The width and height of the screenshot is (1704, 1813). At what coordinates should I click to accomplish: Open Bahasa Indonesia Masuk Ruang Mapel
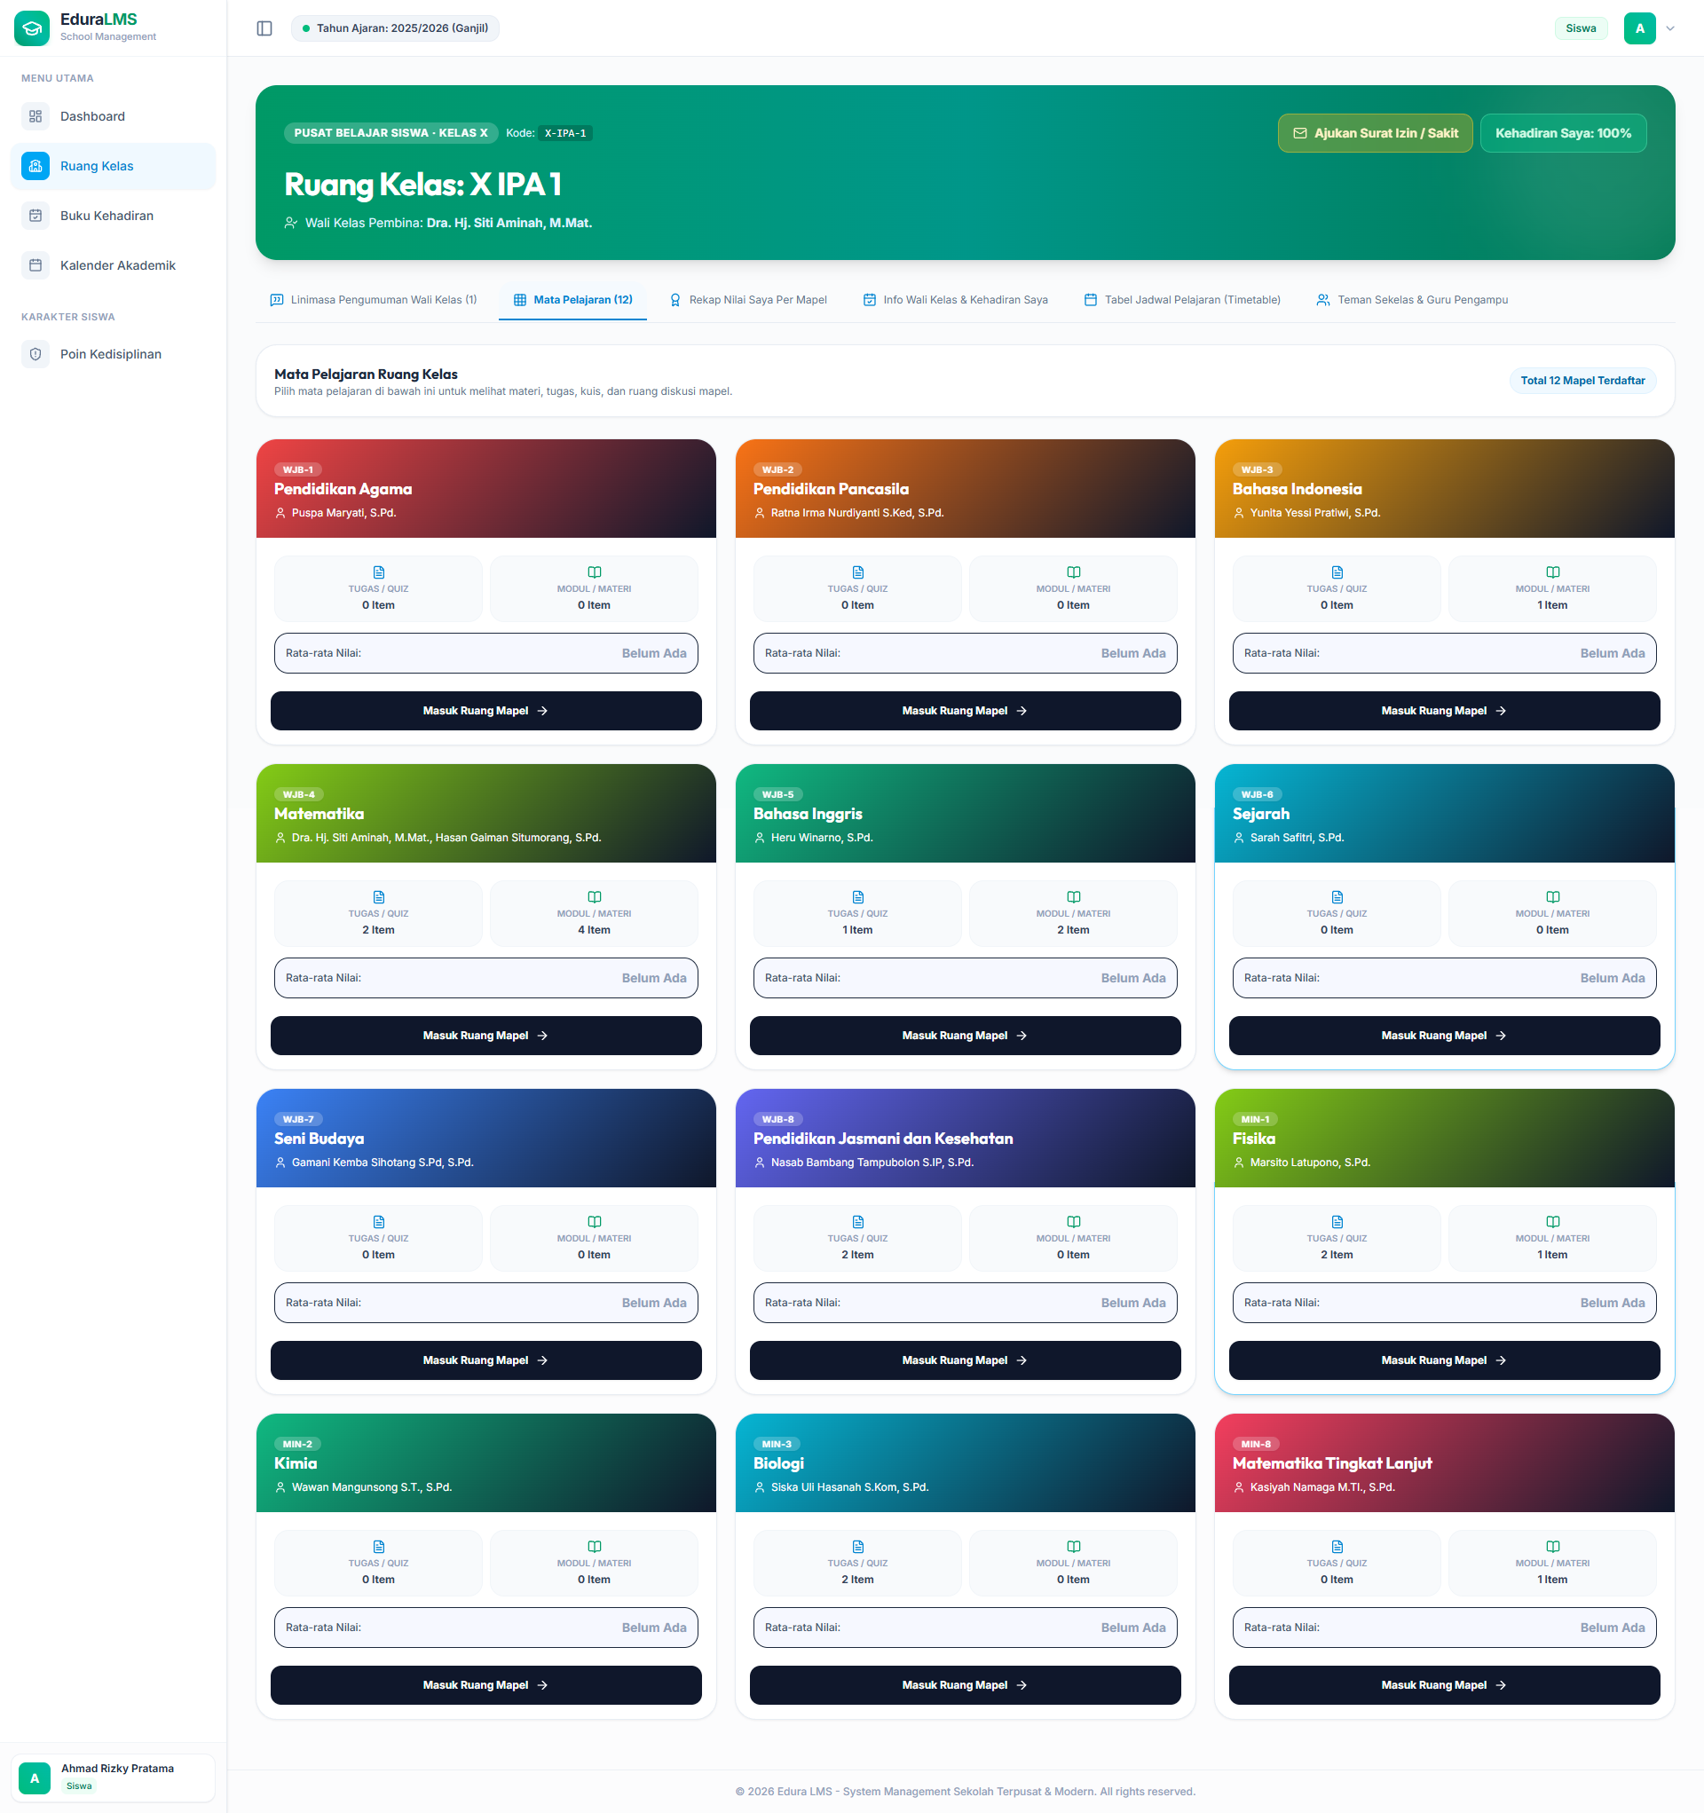point(1444,711)
